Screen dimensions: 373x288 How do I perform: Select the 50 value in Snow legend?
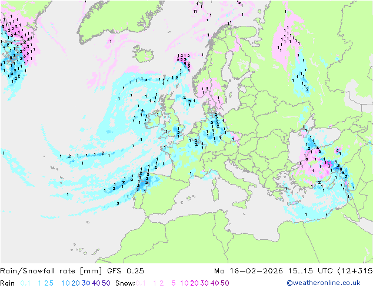click(225, 283)
